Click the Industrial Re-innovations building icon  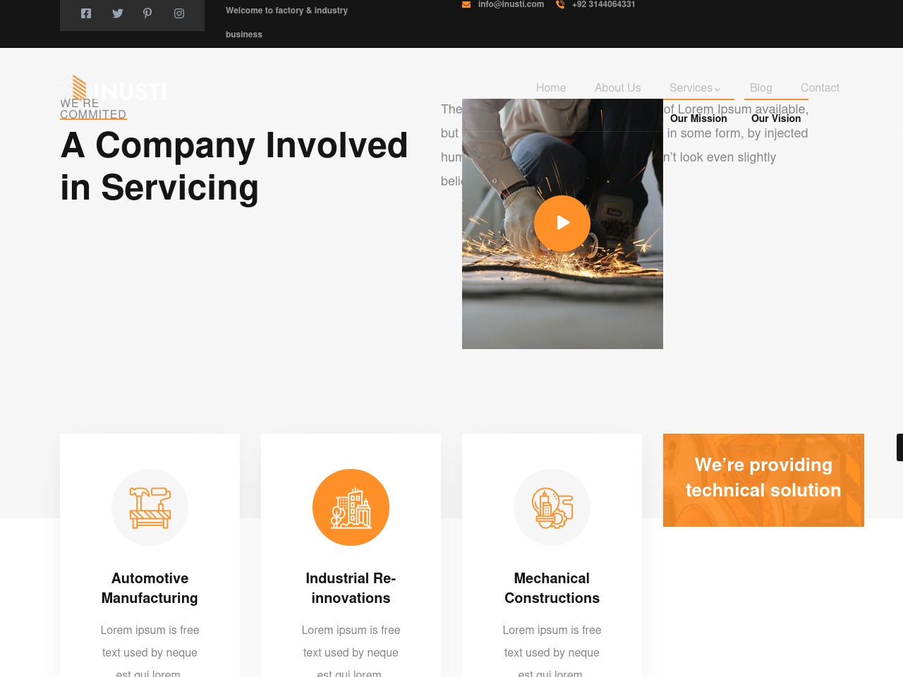tap(351, 508)
